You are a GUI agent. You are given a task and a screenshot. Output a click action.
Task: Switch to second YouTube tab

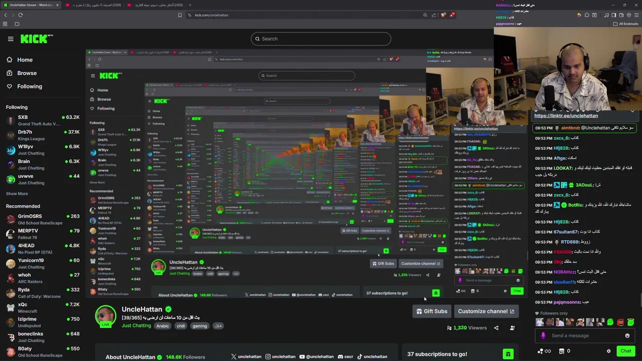(x=155, y=5)
